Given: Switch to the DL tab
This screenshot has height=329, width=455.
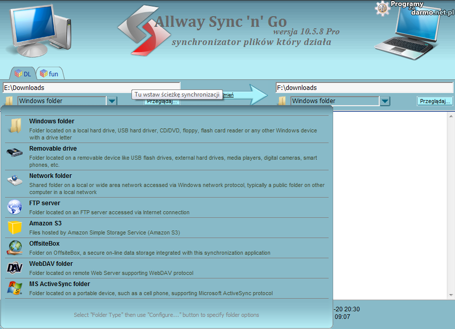Looking at the screenshot, I should [x=23, y=74].
